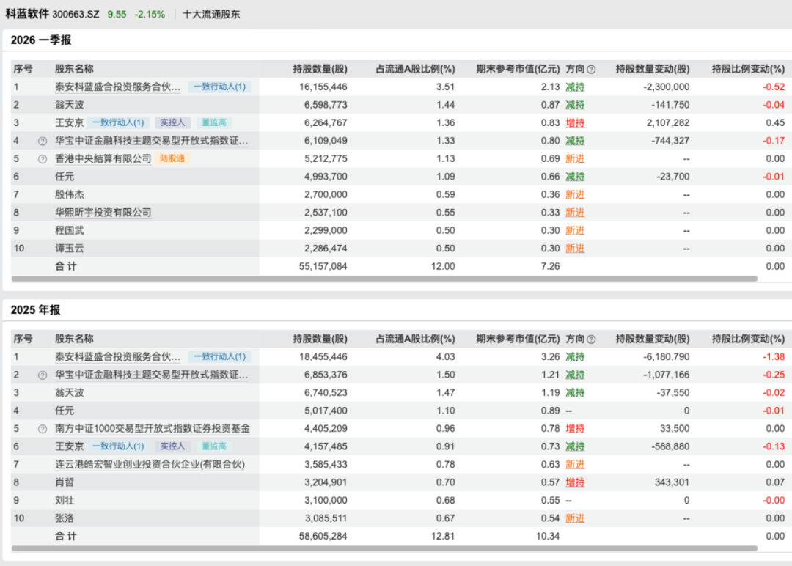Click the question icon in row 4 of 2026 一季报
Viewport: 792px width, 566px height.
point(43,141)
